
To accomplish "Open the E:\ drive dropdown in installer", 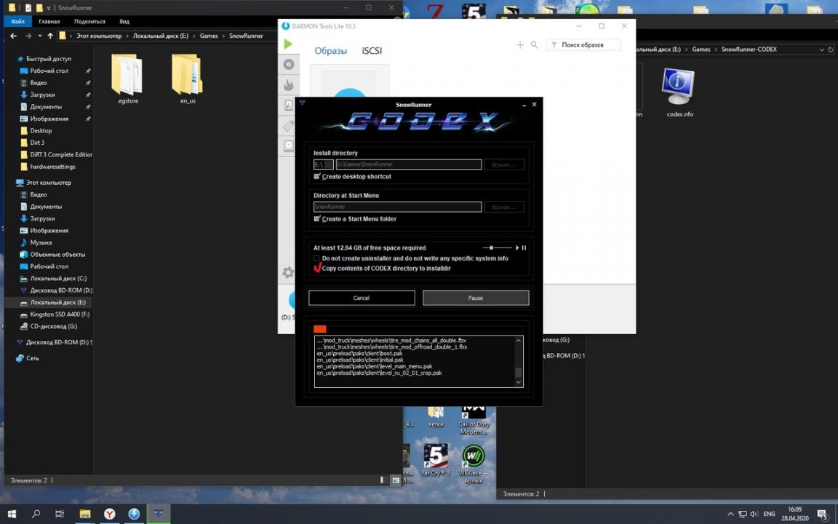I will 323,164.
